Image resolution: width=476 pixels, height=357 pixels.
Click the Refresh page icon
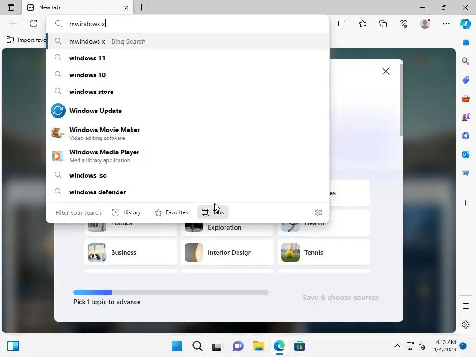point(33,24)
